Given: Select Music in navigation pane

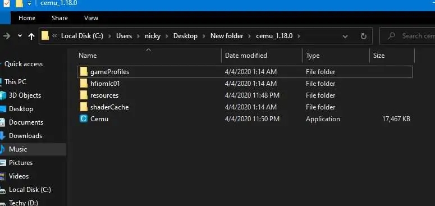Looking at the screenshot, I should [18, 149].
